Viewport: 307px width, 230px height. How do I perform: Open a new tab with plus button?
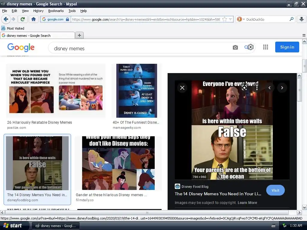click(x=79, y=35)
